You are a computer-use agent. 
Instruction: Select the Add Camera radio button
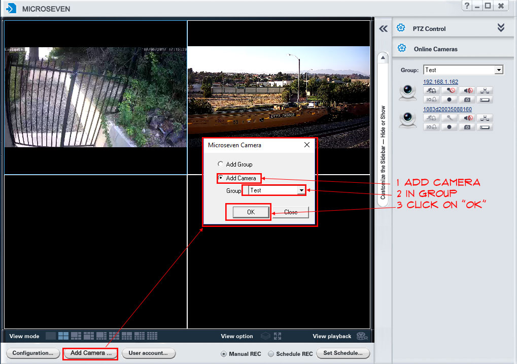(x=220, y=178)
